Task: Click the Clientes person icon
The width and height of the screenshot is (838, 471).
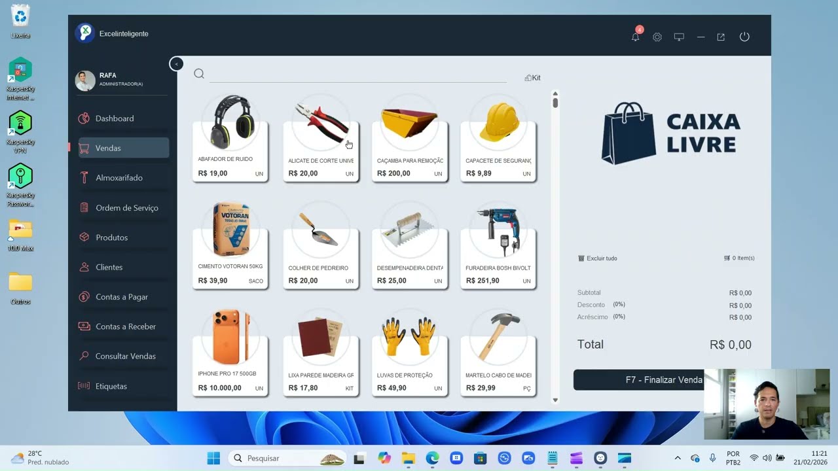Action: point(84,267)
